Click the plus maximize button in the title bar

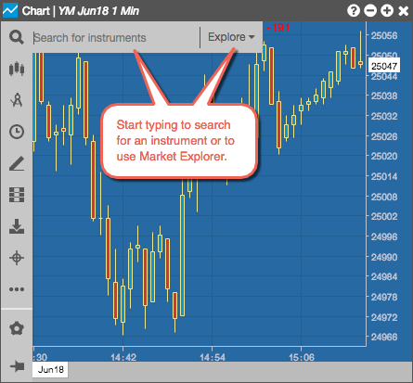click(387, 11)
